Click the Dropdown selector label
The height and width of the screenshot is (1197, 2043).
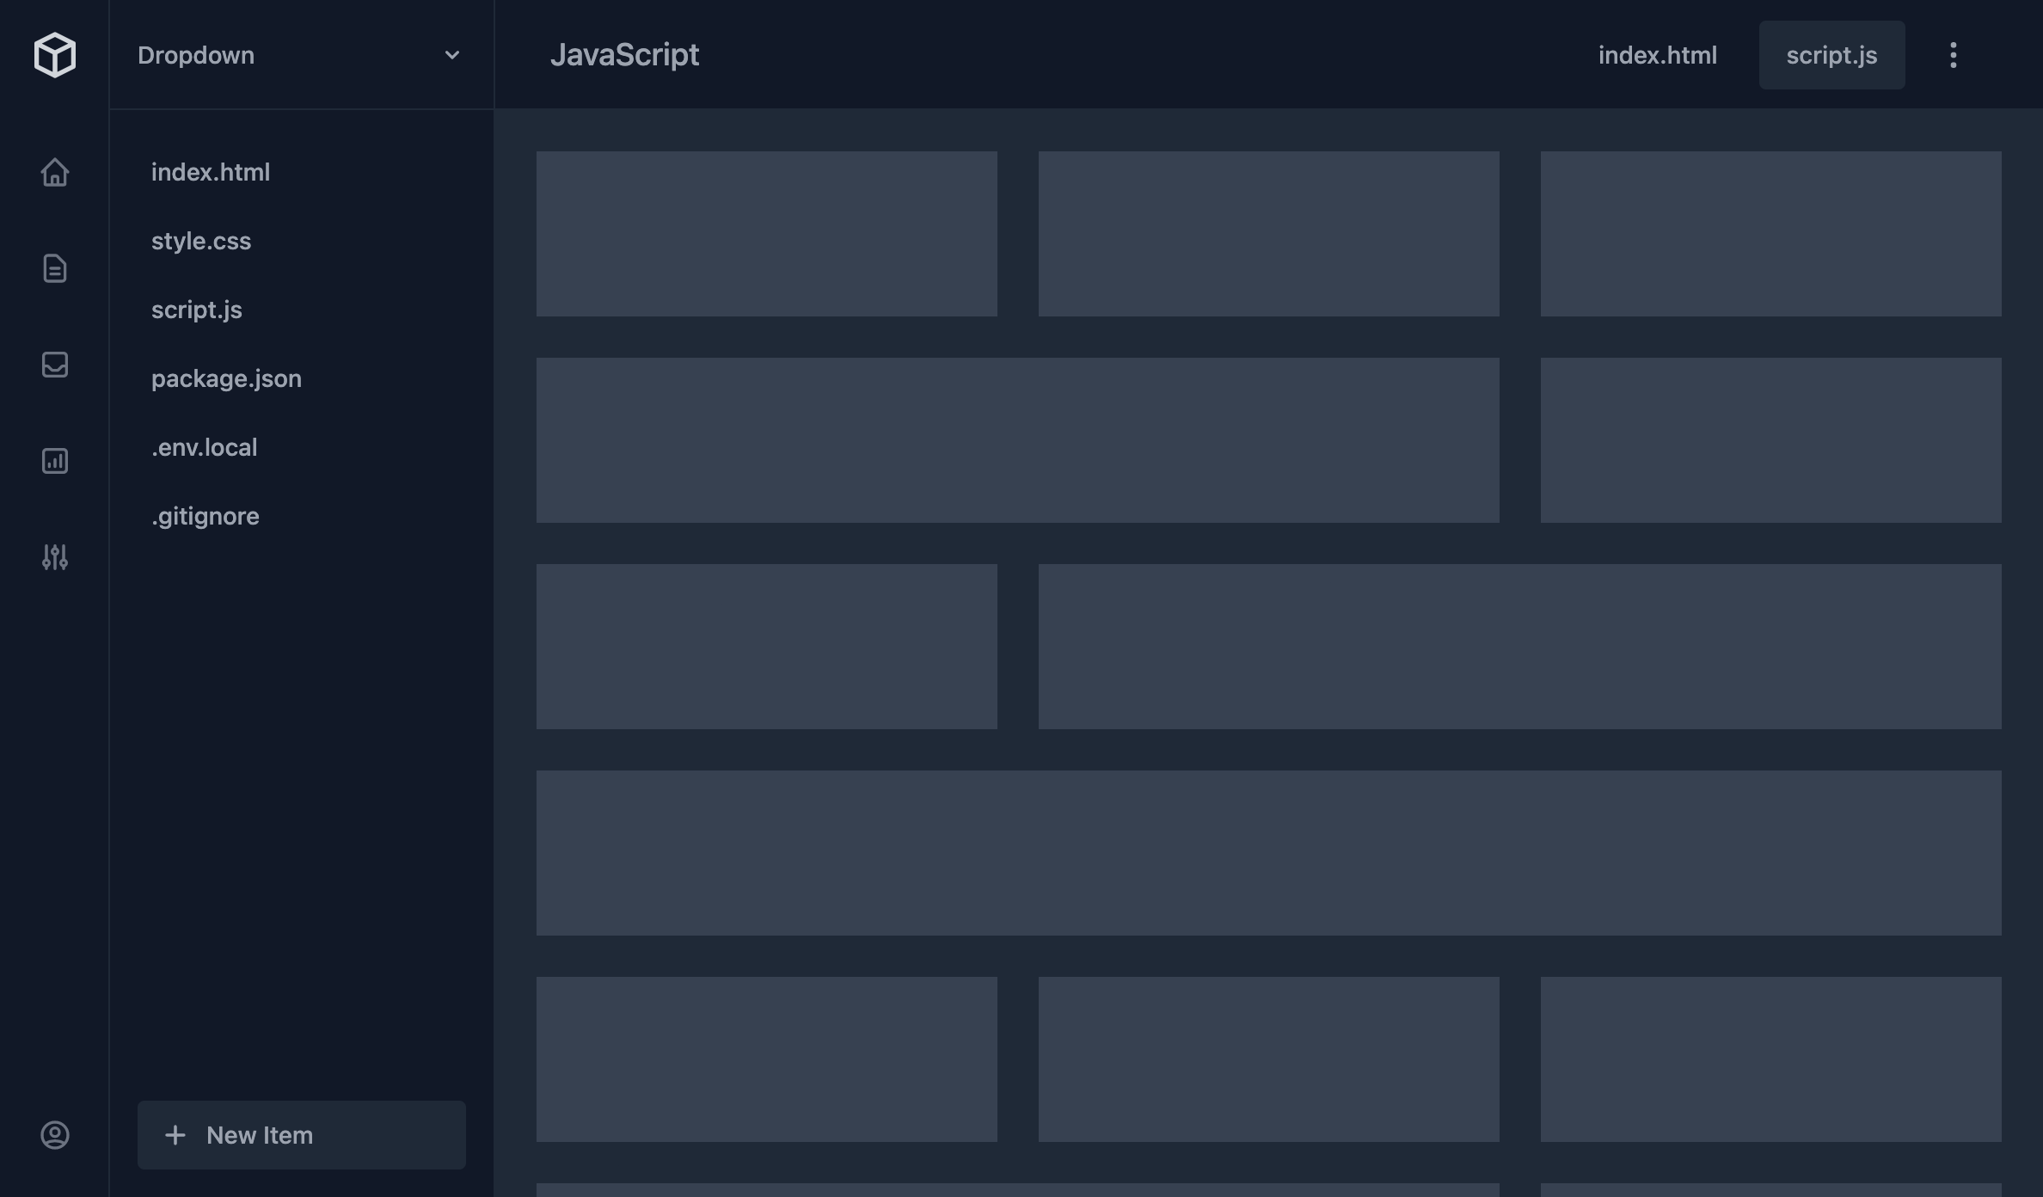[x=196, y=55]
